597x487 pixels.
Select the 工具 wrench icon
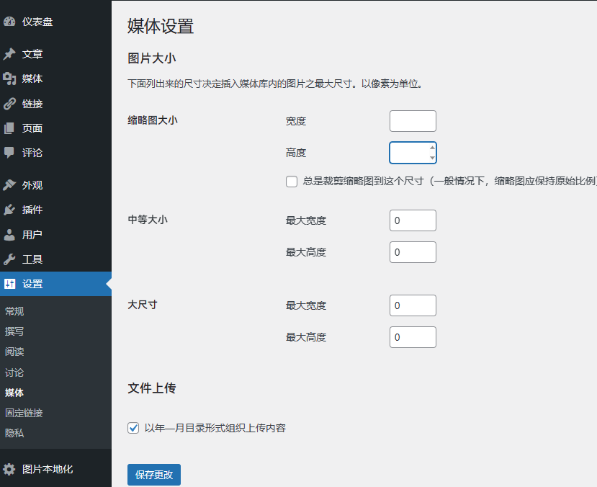[10, 258]
